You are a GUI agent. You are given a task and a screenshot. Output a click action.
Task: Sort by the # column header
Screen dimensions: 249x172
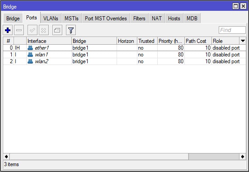(9, 41)
